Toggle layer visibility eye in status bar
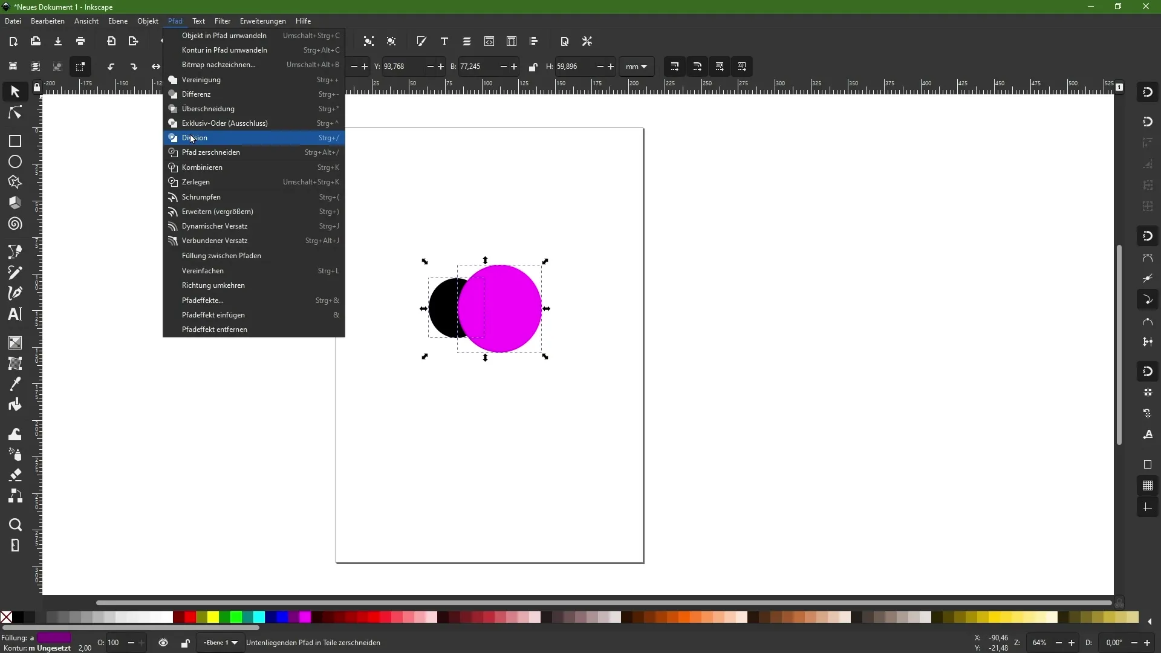The height and width of the screenshot is (653, 1161). pyautogui.click(x=163, y=643)
